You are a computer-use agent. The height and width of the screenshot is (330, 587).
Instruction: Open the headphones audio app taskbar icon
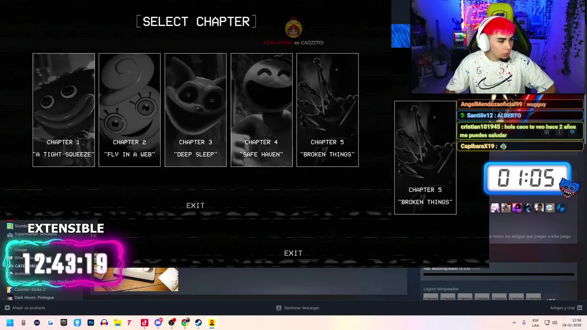tap(104, 323)
